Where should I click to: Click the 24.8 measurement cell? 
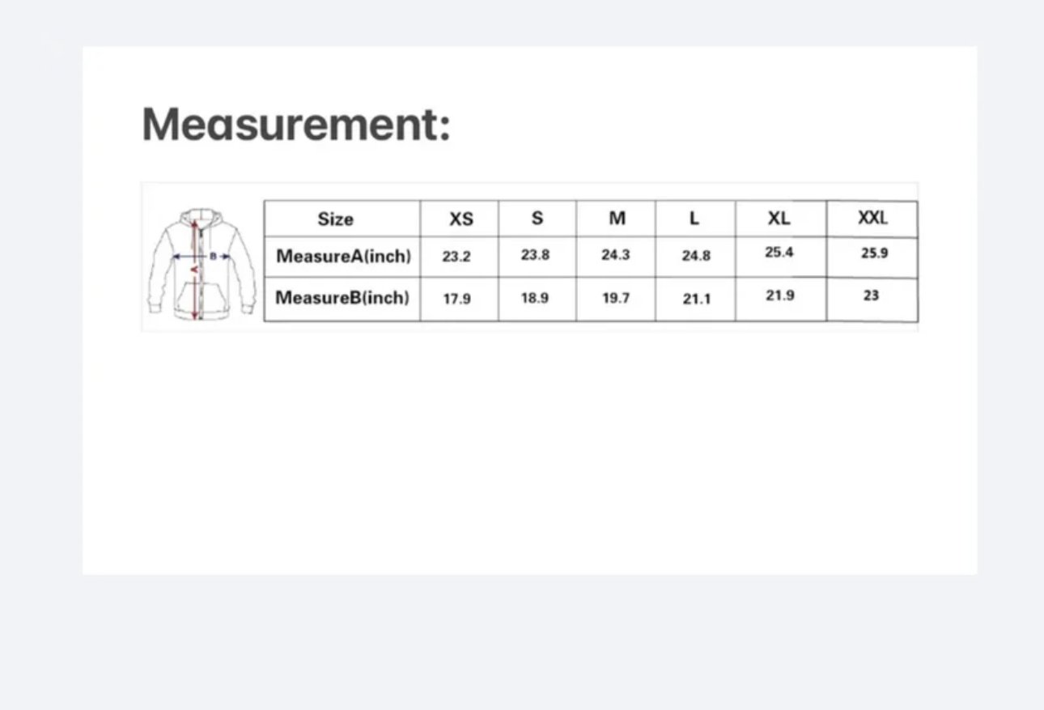pyautogui.click(x=695, y=256)
